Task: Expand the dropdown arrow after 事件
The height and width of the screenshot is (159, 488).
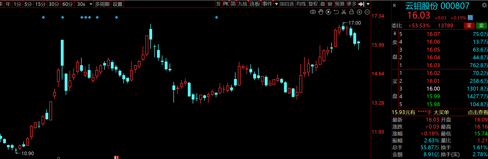Action: pyautogui.click(x=276, y=4)
